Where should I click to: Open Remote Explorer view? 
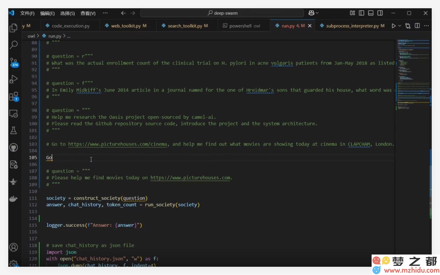click(x=13, y=113)
